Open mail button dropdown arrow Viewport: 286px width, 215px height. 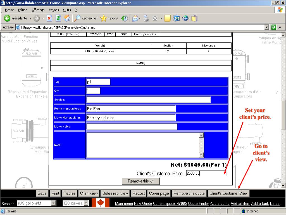pos(140,18)
